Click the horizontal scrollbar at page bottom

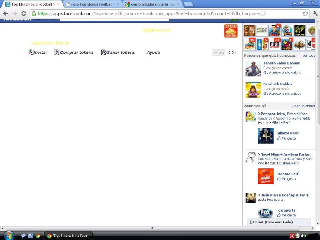120,228
